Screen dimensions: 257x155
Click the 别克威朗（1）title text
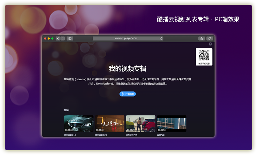tap(70, 135)
